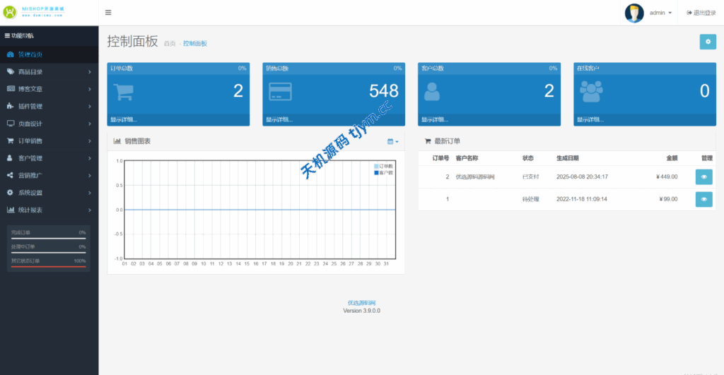This screenshot has height=375, width=724.
Task: Click the single user icon on 客户总数 card
Action: (x=432, y=91)
